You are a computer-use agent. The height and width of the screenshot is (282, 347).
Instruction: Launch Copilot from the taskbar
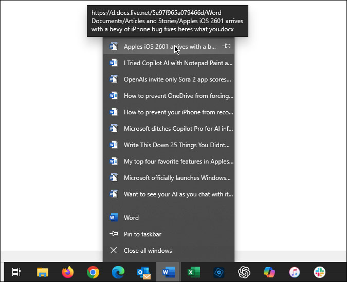click(x=269, y=272)
